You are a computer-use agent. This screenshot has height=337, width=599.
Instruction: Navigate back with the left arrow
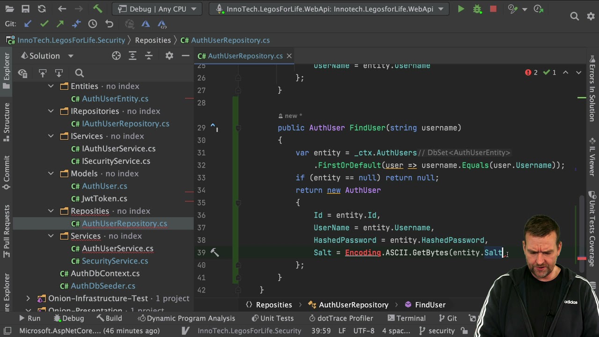(62, 9)
